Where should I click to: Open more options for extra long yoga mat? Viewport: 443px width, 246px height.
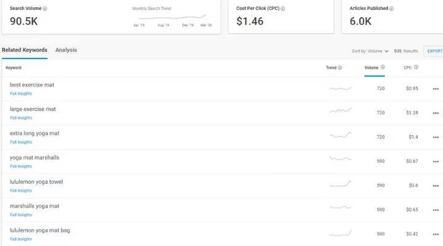click(436, 138)
